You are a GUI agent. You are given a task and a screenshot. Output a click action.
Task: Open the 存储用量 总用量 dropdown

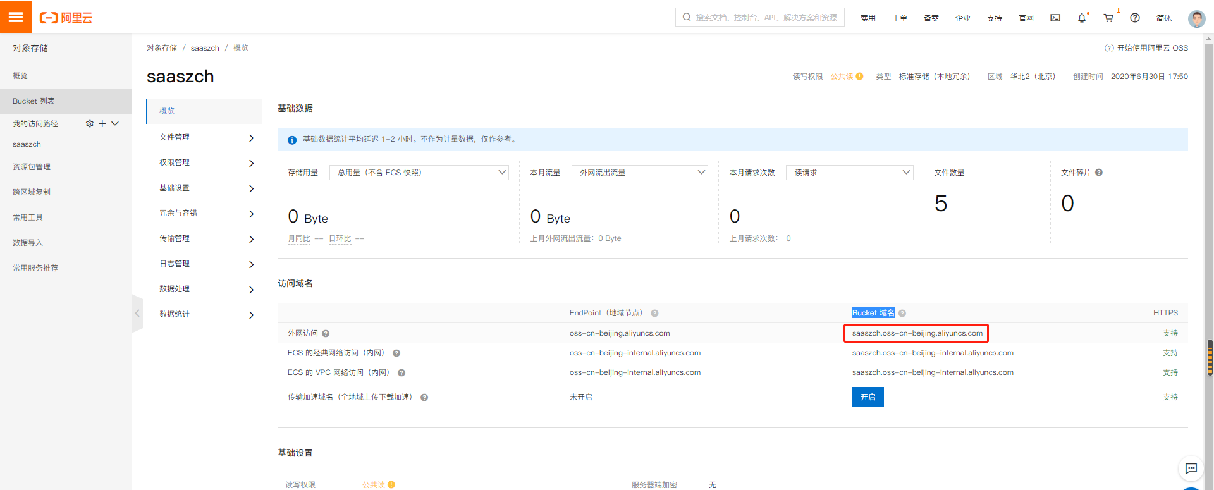coord(419,173)
